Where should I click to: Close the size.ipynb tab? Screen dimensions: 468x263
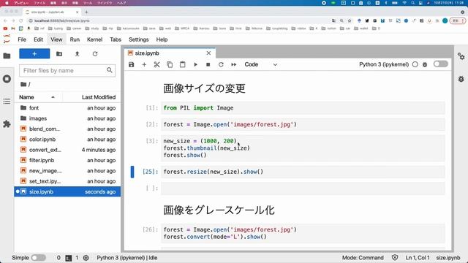click(x=208, y=53)
